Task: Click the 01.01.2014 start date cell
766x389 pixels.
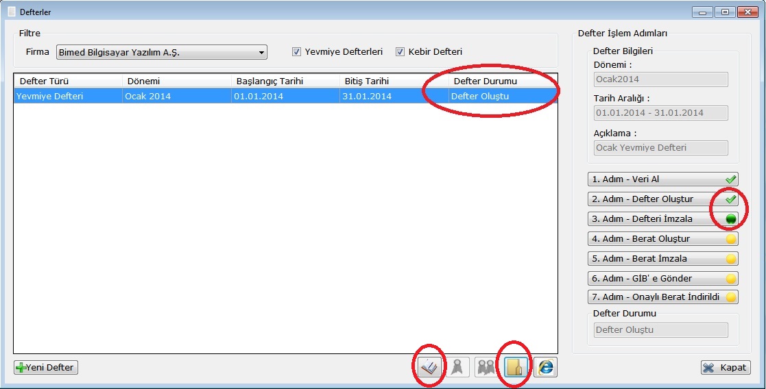Action: pyautogui.click(x=285, y=96)
